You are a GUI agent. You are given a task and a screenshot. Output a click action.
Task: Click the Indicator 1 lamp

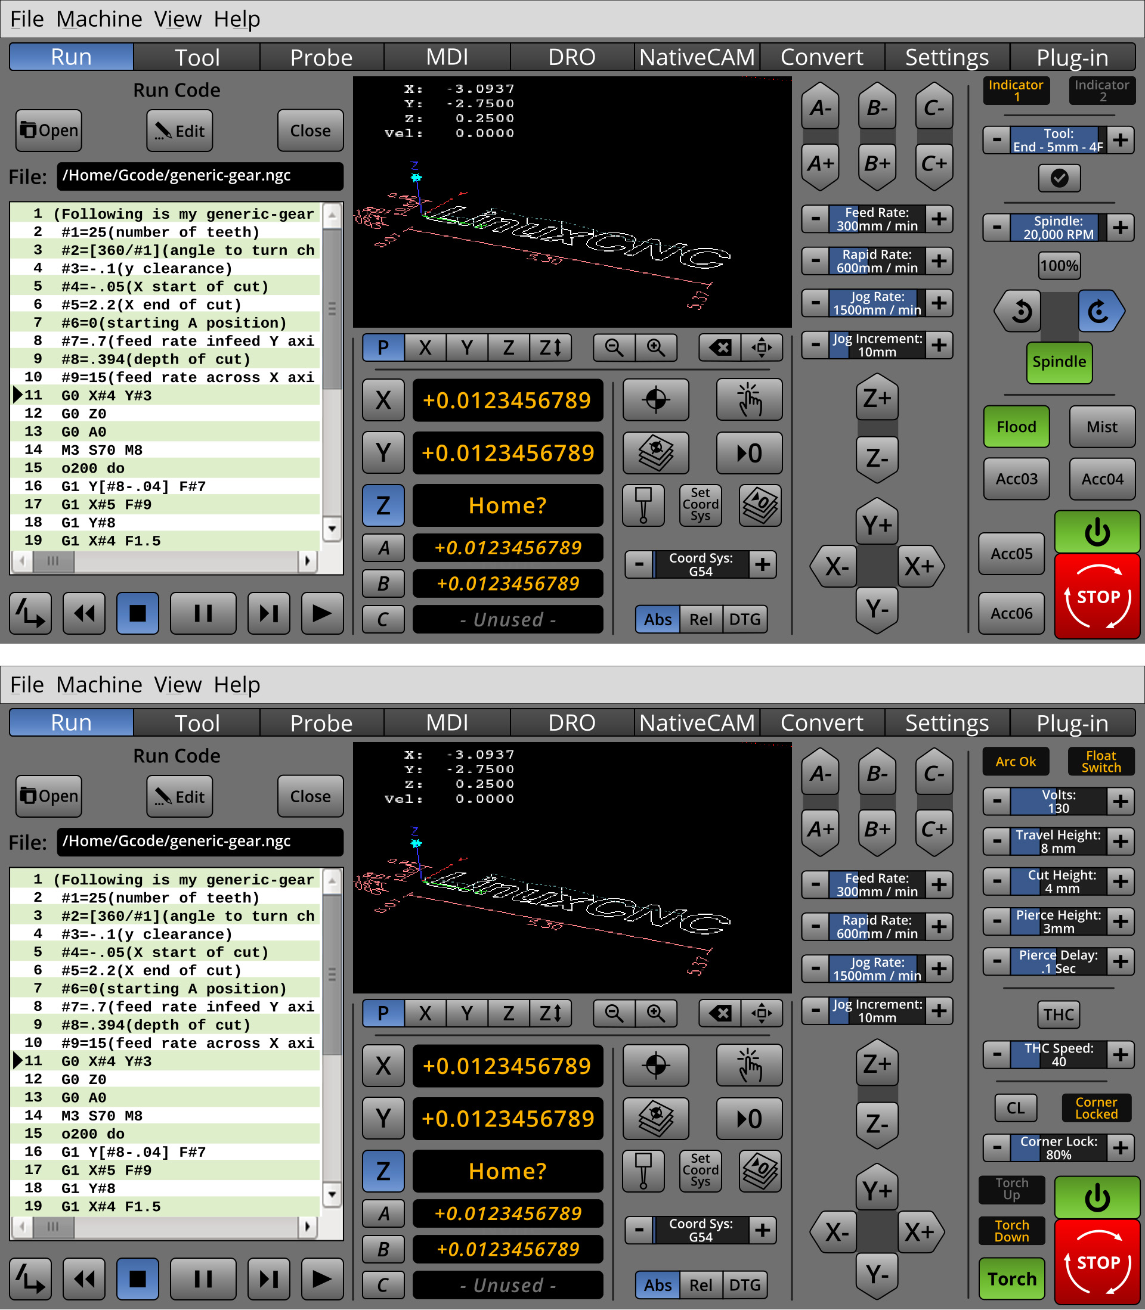(x=1016, y=91)
